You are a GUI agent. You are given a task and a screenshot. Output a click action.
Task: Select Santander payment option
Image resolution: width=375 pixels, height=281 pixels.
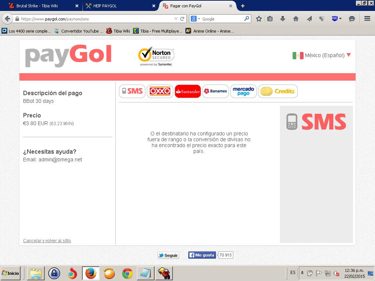pyautogui.click(x=188, y=91)
